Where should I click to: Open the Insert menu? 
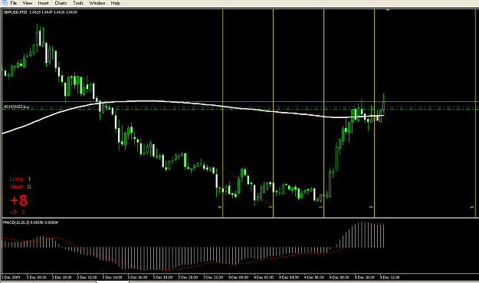[43, 3]
